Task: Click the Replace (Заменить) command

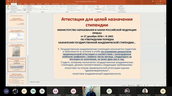Action: [122, 8]
